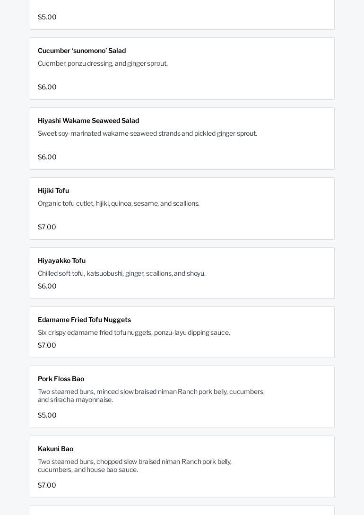This screenshot has height=515, width=364.
Task: Click the house bao sauce description
Action: tap(134, 465)
